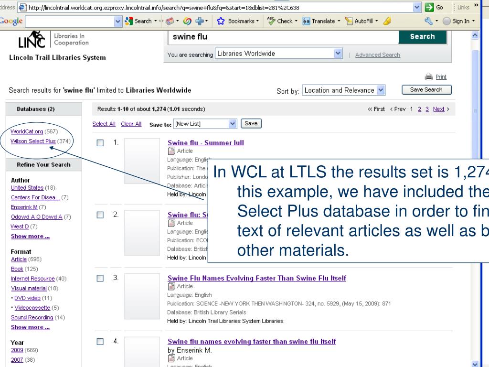Screen dimensions: 489x367
Task: Open Swine Flu Names Evolving Faster result 3
Action: 256,278
